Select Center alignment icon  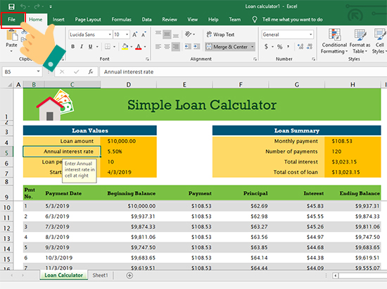[167, 47]
